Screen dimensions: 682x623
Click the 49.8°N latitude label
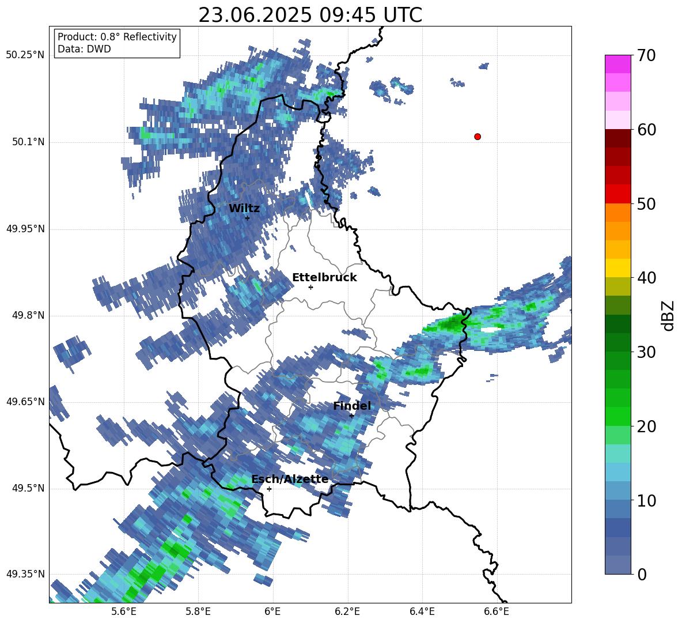click(x=28, y=315)
